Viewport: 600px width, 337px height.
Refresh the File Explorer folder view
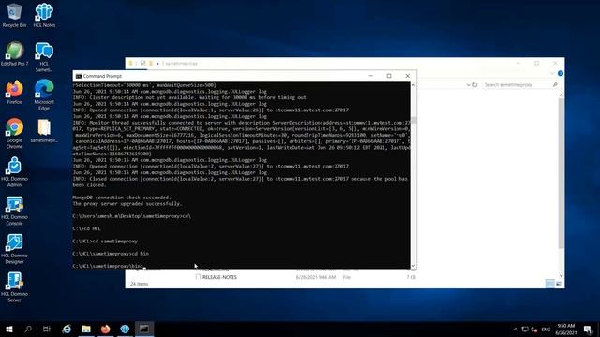pos(475,85)
